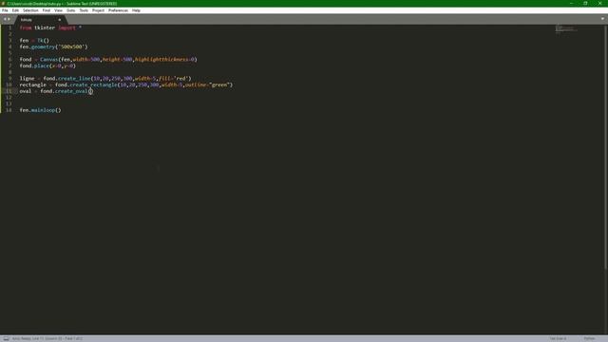Open the Edit menu

(x=15, y=10)
